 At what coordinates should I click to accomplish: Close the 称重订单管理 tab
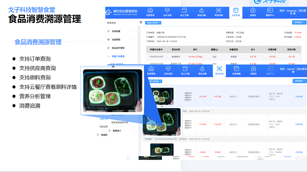pos(160,23)
